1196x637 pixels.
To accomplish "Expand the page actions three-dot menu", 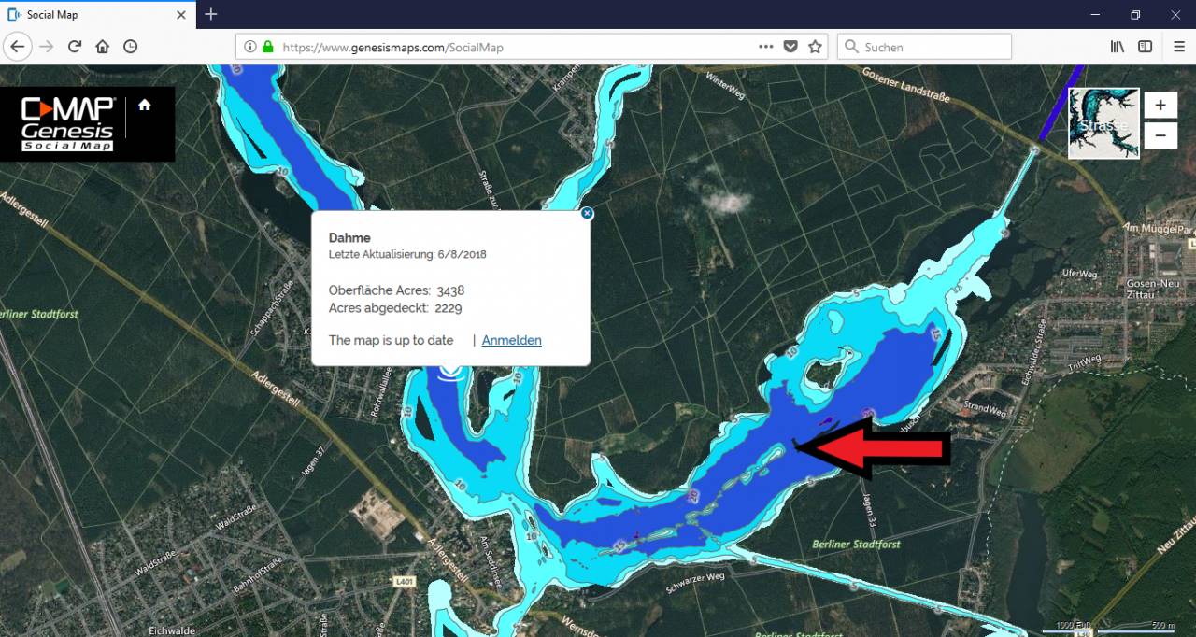I will tap(765, 47).
